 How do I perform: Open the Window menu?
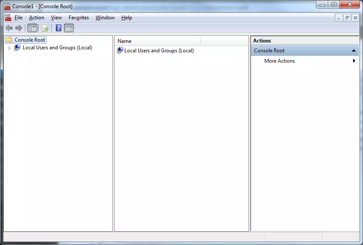click(x=105, y=18)
